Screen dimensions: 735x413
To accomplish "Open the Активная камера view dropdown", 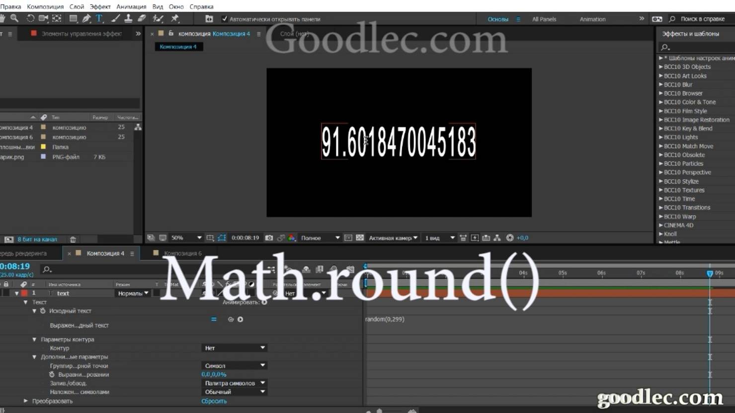I will click(x=393, y=238).
